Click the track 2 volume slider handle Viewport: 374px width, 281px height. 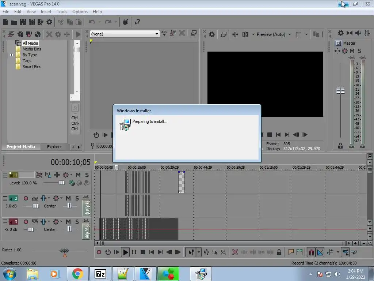tap(35, 206)
